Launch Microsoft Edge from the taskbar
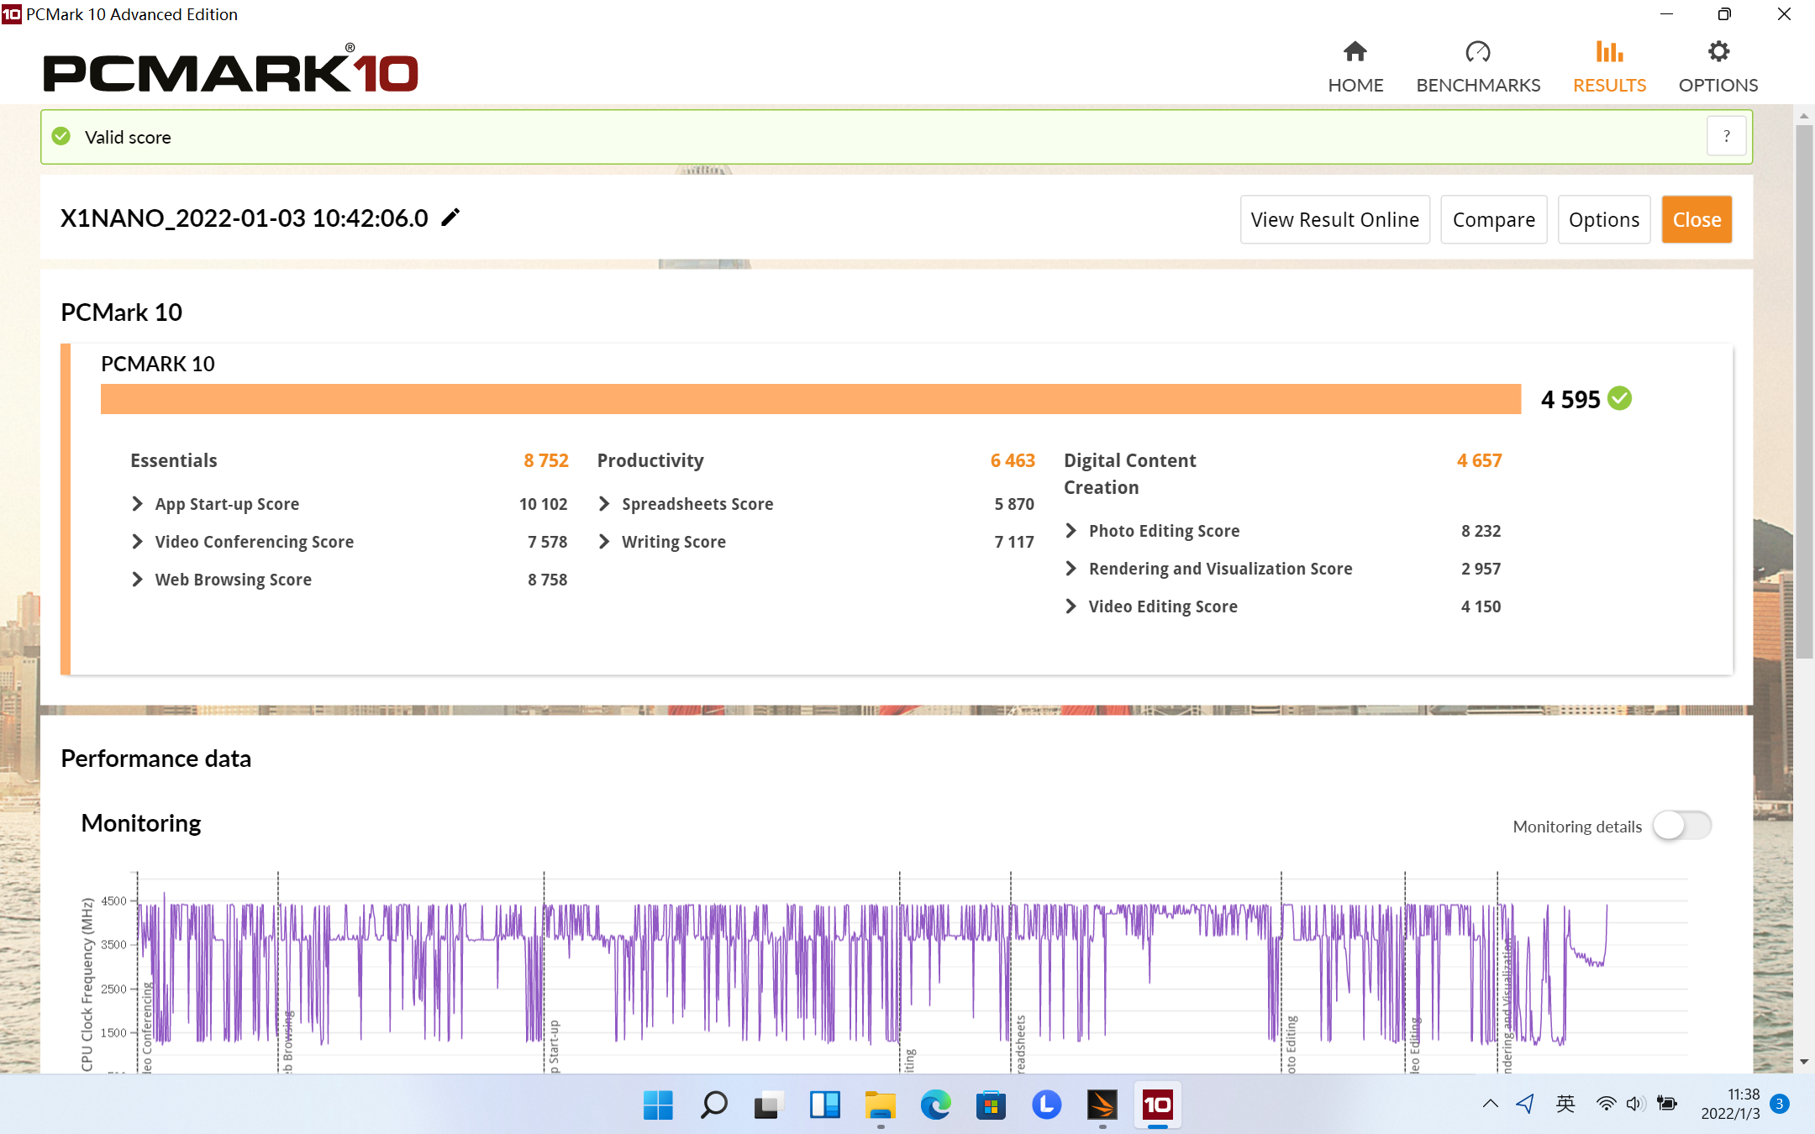1815x1134 pixels. 935,1105
